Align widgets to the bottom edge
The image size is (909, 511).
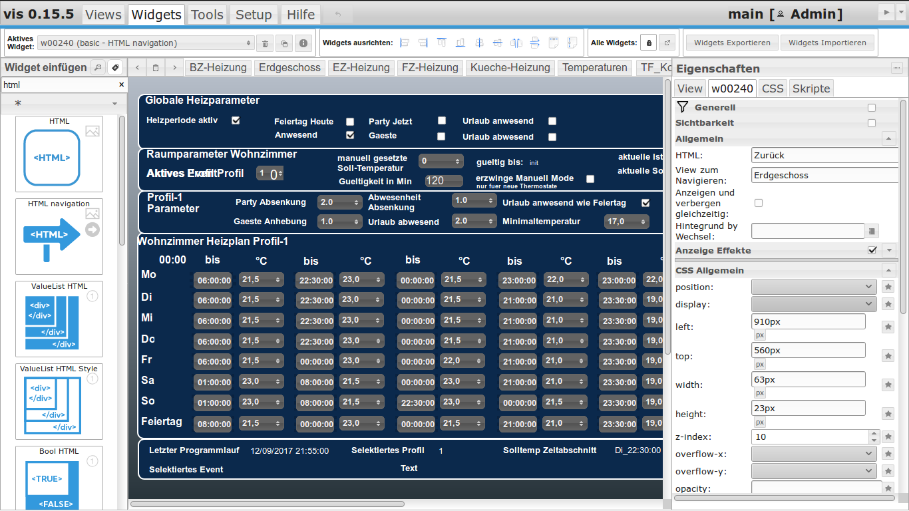[460, 43]
